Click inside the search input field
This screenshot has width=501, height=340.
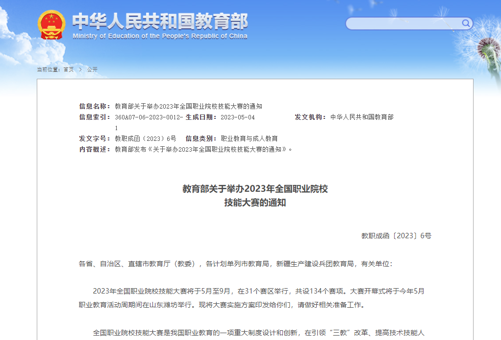[402, 23]
